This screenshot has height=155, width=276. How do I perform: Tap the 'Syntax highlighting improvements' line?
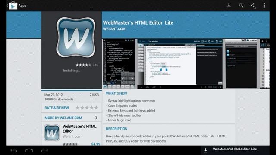131,101
